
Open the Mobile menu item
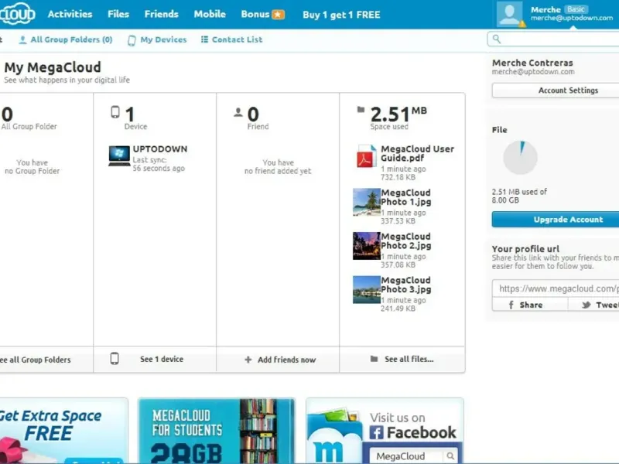click(210, 14)
